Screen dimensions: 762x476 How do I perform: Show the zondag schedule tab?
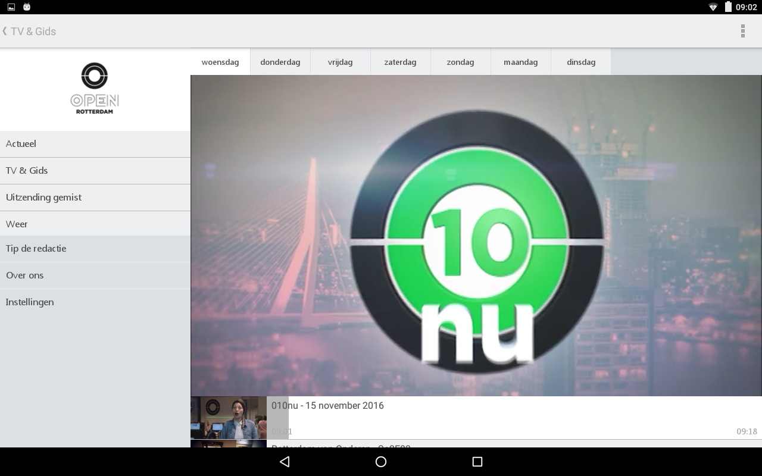click(x=461, y=62)
